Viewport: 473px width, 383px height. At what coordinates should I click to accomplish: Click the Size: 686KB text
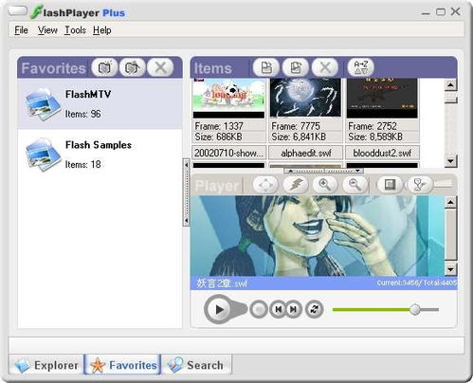pos(218,137)
